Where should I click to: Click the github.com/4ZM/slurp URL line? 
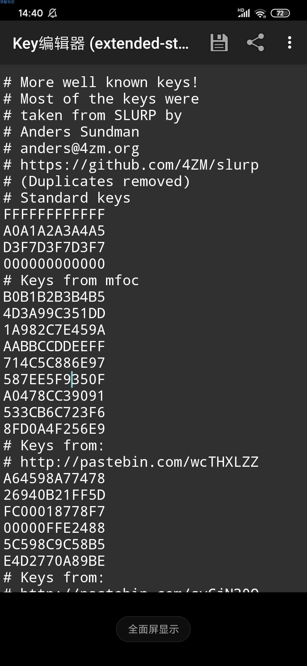click(131, 165)
